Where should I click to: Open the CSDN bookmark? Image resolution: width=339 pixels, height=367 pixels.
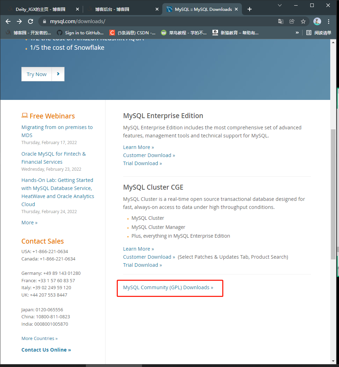pos(133,33)
